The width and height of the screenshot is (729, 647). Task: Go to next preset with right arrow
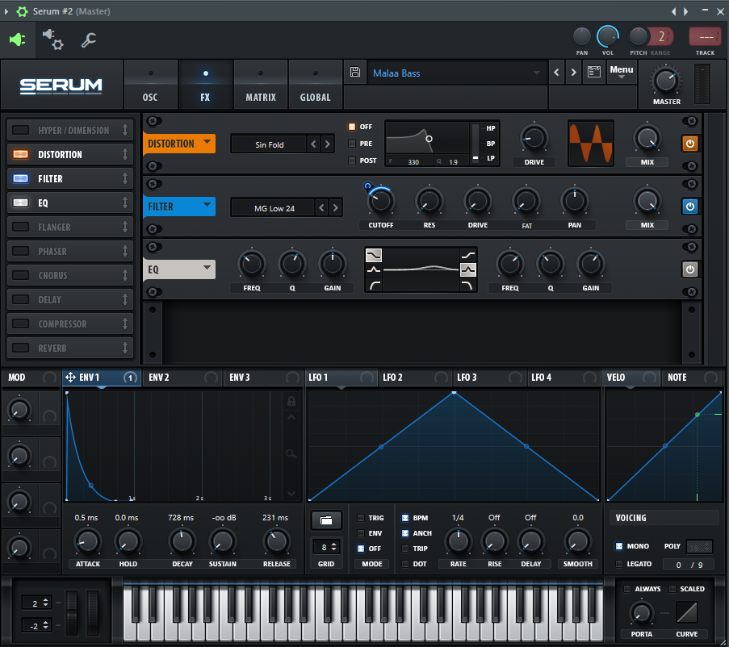click(x=574, y=73)
